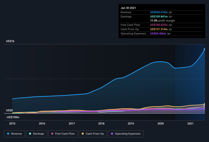Toggle the Free Cash Flow legend button
The height and width of the screenshot is (142, 209).
(x=63, y=134)
